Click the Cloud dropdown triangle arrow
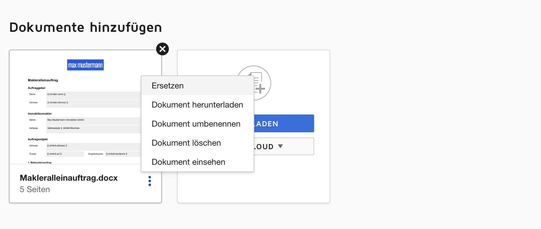This screenshot has height=229, width=541. [280, 146]
